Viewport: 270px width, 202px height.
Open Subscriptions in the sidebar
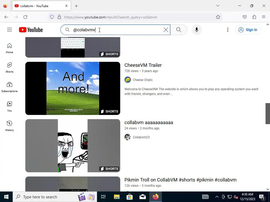pos(9,87)
